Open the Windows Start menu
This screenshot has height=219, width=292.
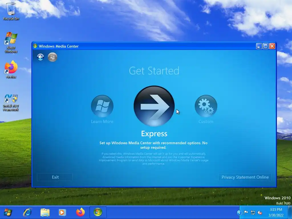click(8, 212)
